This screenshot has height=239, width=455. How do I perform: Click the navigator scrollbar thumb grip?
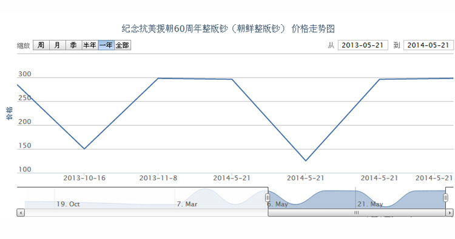click(356, 212)
